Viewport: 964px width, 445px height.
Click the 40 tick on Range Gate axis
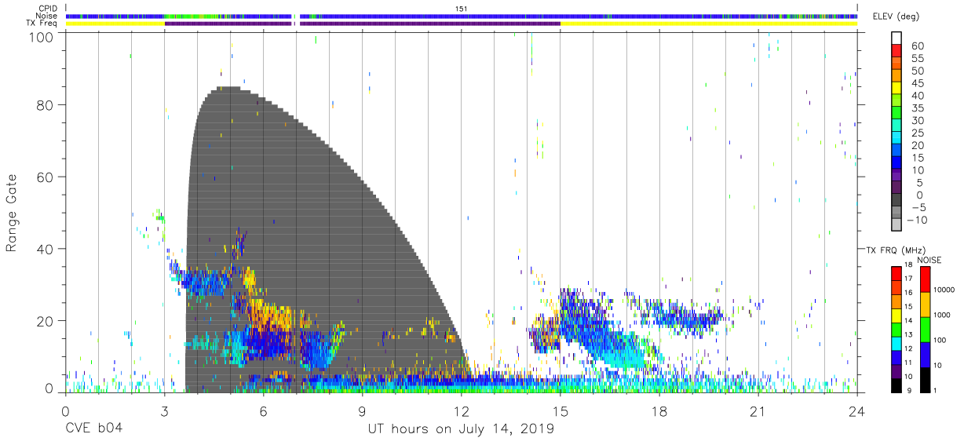[x=46, y=249]
